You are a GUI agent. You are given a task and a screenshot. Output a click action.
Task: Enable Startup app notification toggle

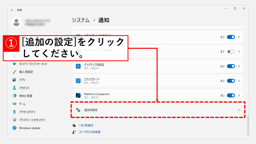click(231, 52)
